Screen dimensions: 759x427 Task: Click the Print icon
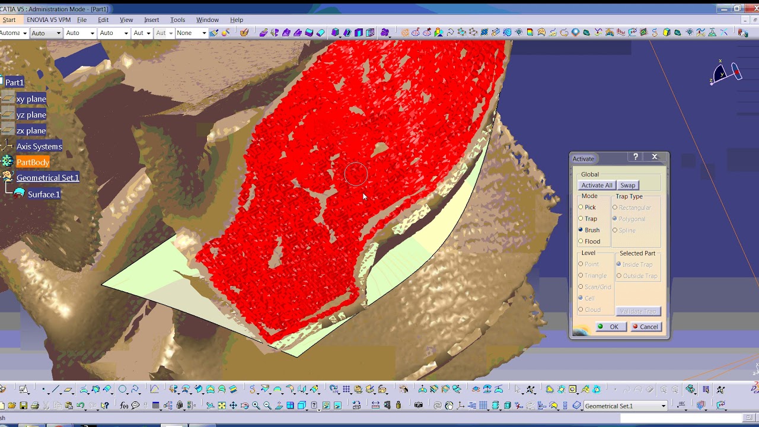click(34, 406)
